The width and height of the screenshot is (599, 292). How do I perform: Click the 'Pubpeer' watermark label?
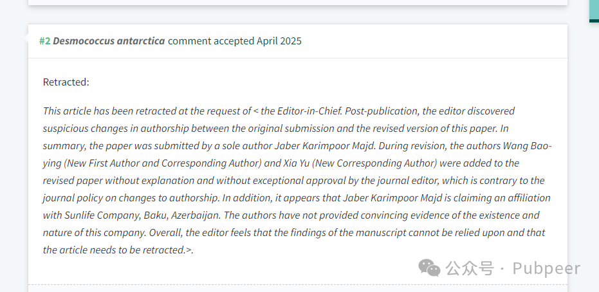point(546,269)
